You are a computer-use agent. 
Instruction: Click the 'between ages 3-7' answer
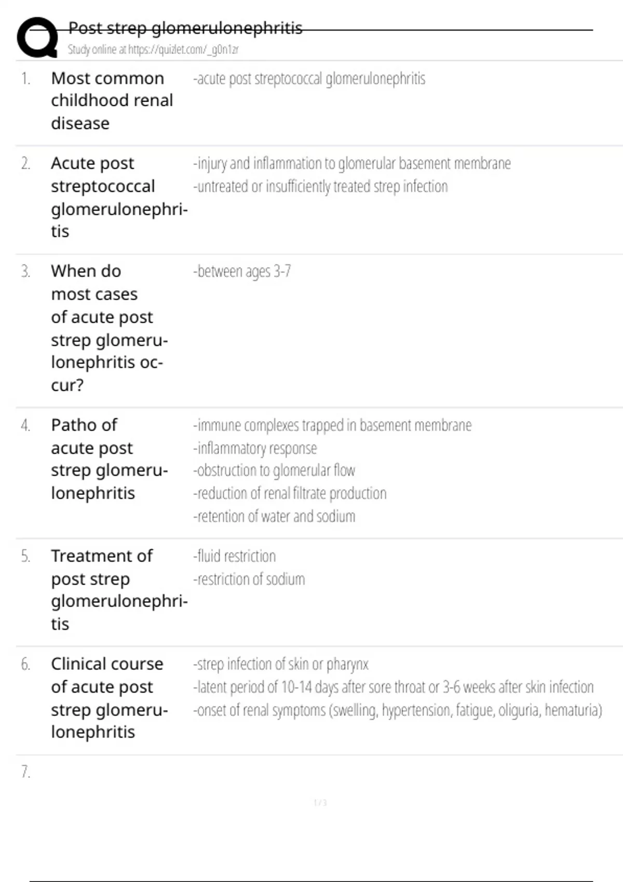point(242,271)
